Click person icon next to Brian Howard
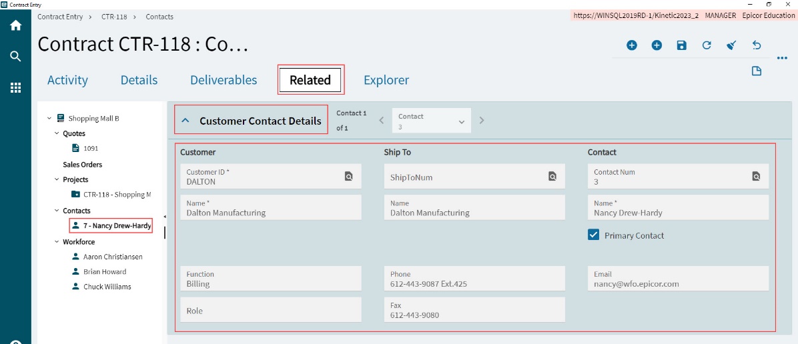 pos(75,271)
